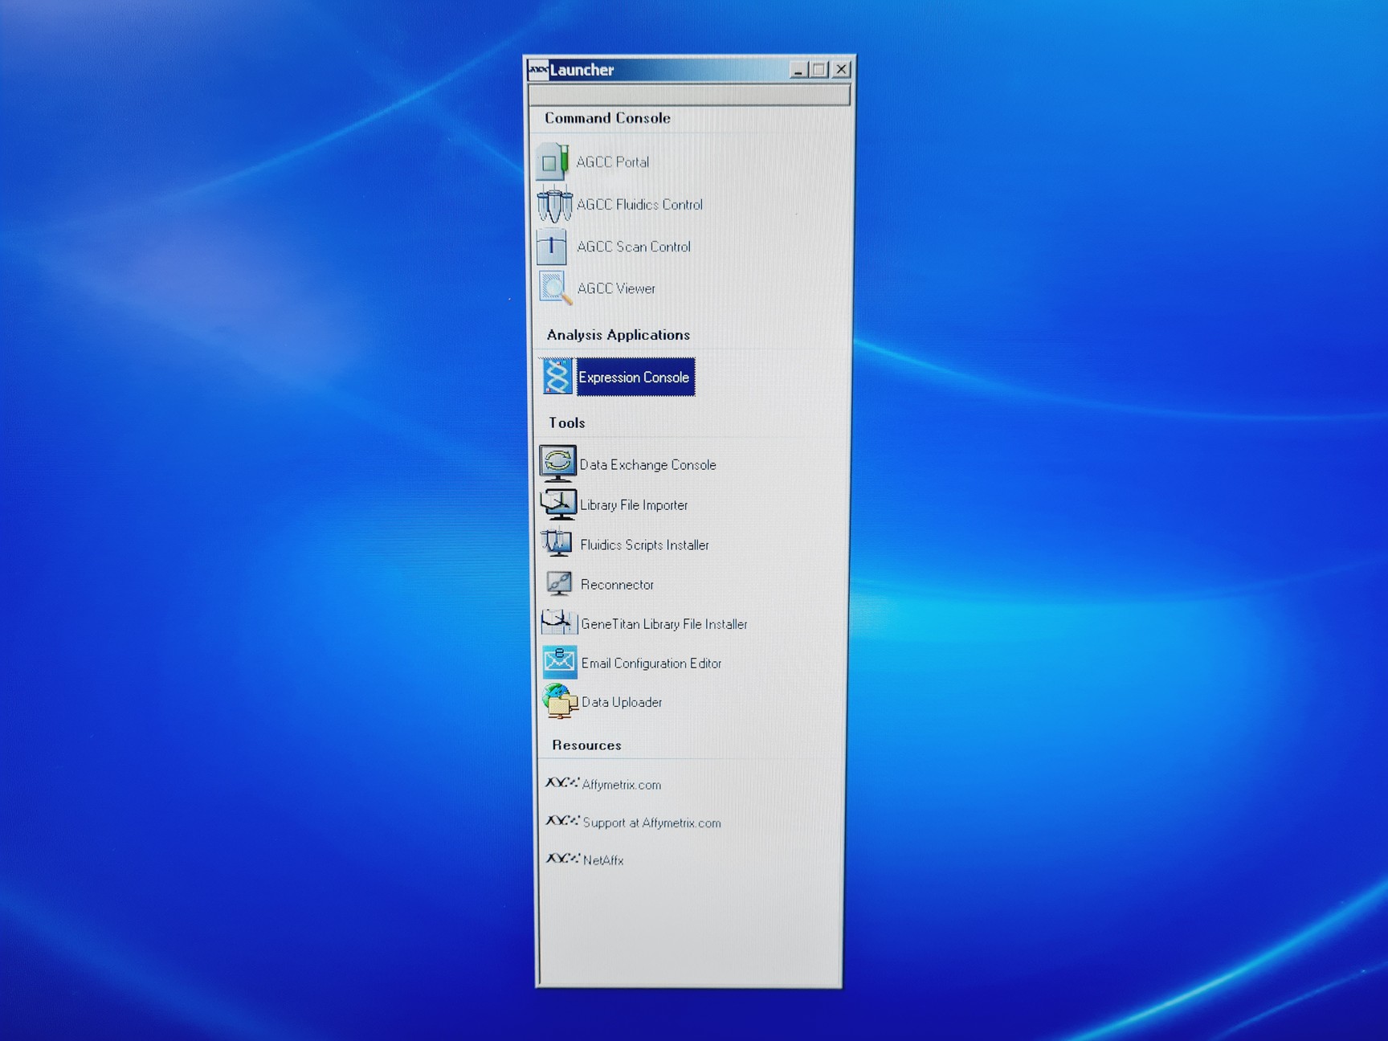1388x1041 pixels.
Task: Select the AGCC Scan Control label
Action: pos(634,247)
